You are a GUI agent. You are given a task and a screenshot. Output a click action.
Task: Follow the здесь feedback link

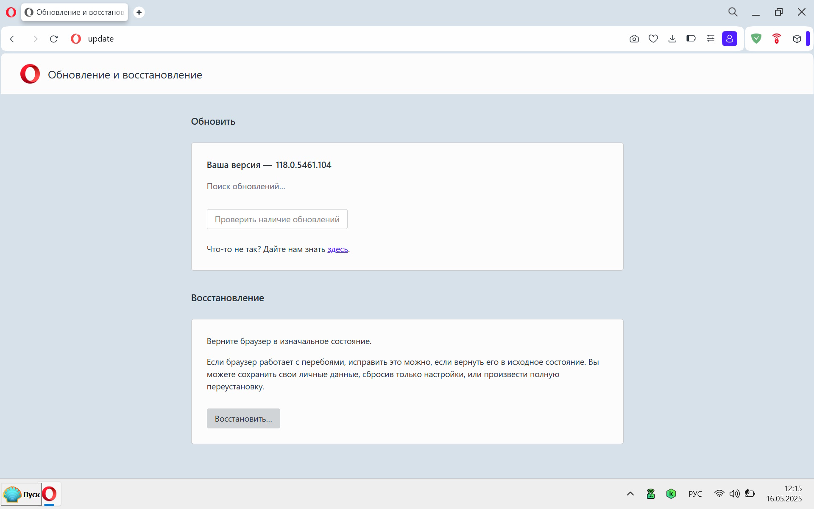pyautogui.click(x=337, y=249)
